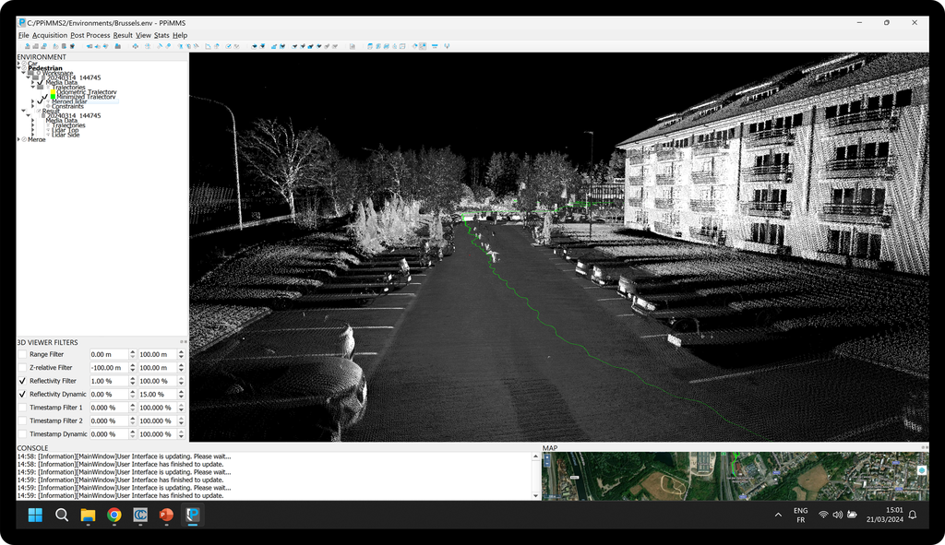
Task: Expand the Car node in the Environment tree
Action: 18,63
